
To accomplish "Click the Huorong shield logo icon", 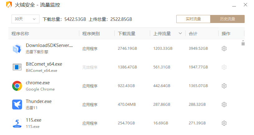I will [x=9, y=5].
